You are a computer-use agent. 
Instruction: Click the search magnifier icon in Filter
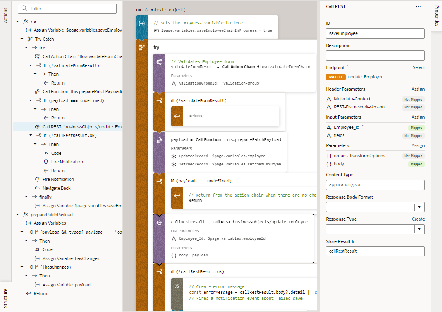tap(24, 9)
